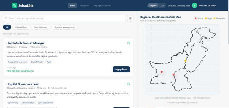The width and height of the screenshot is (229, 108).
Task: Click Welcome, Dr. Sarah text
Action: click(207, 6)
